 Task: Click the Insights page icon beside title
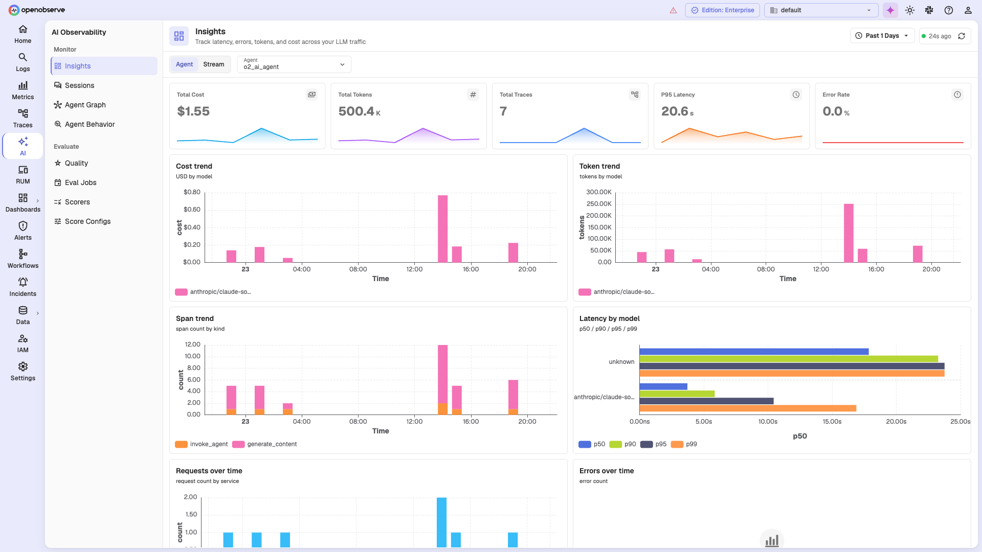(x=179, y=36)
